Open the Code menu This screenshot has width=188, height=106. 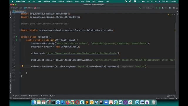point(54,1)
